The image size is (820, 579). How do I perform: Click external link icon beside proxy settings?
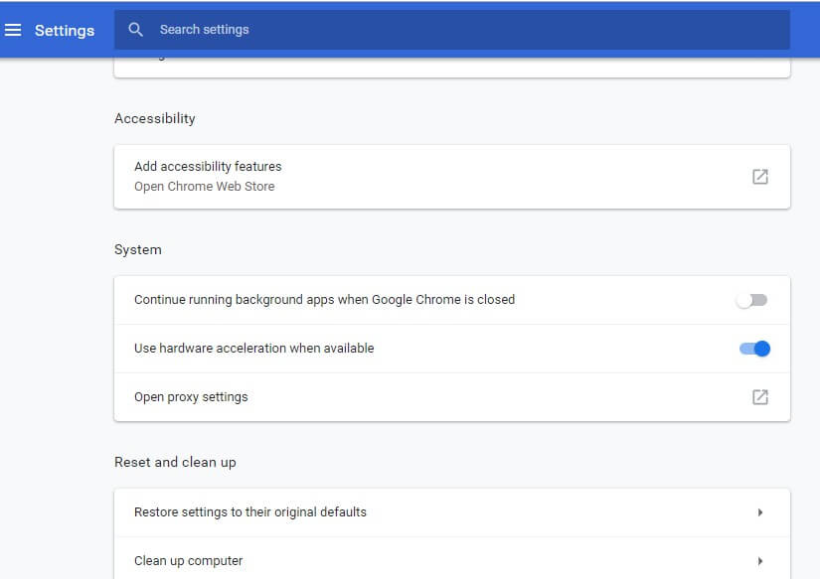(x=760, y=397)
